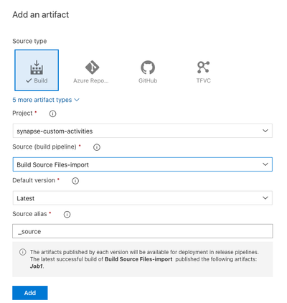Expand 5 more artifact types

click(46, 100)
